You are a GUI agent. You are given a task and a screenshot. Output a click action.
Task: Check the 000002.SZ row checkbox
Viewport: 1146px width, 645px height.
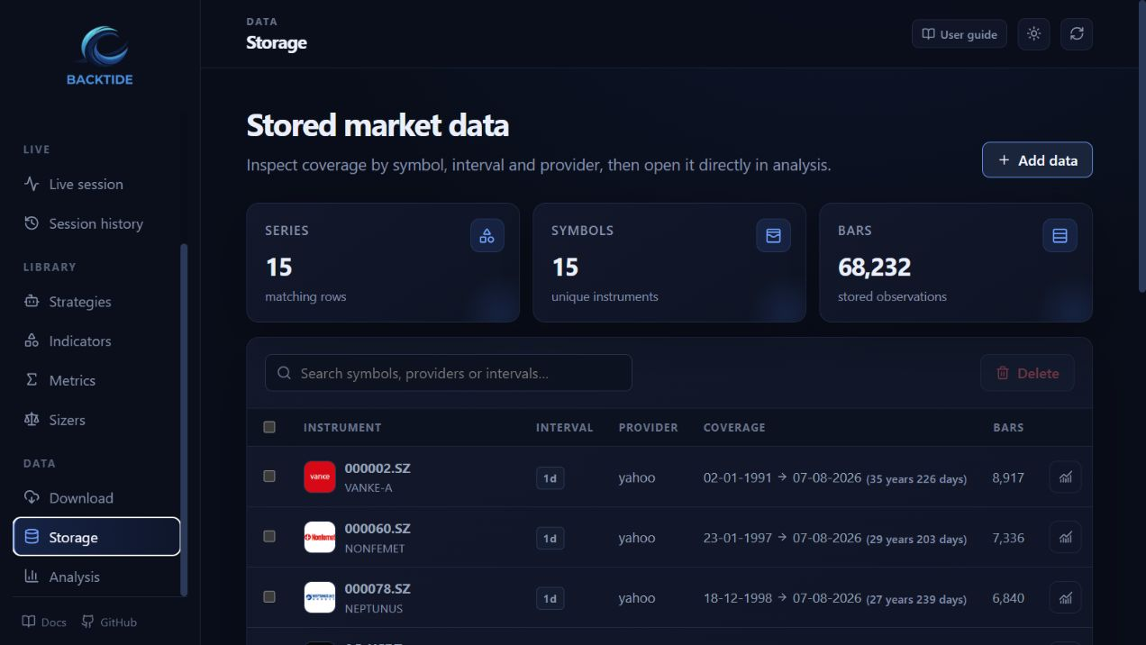tap(269, 476)
